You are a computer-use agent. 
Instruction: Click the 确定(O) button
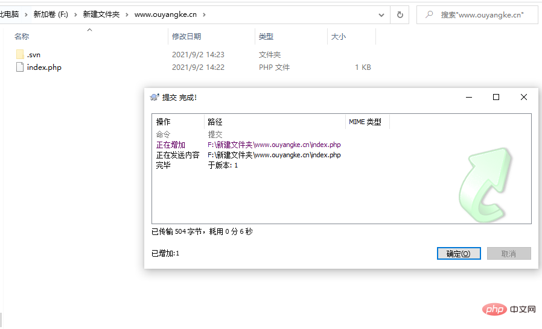point(459,254)
